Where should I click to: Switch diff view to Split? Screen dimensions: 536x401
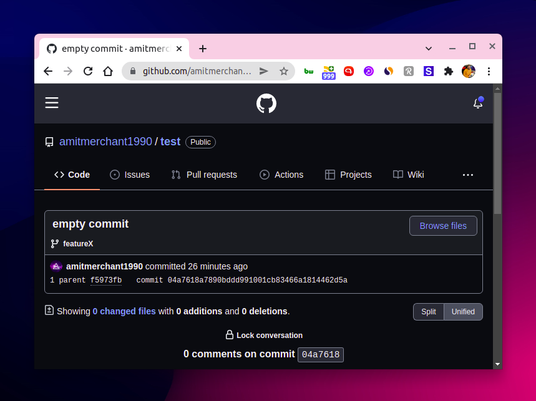pos(429,312)
